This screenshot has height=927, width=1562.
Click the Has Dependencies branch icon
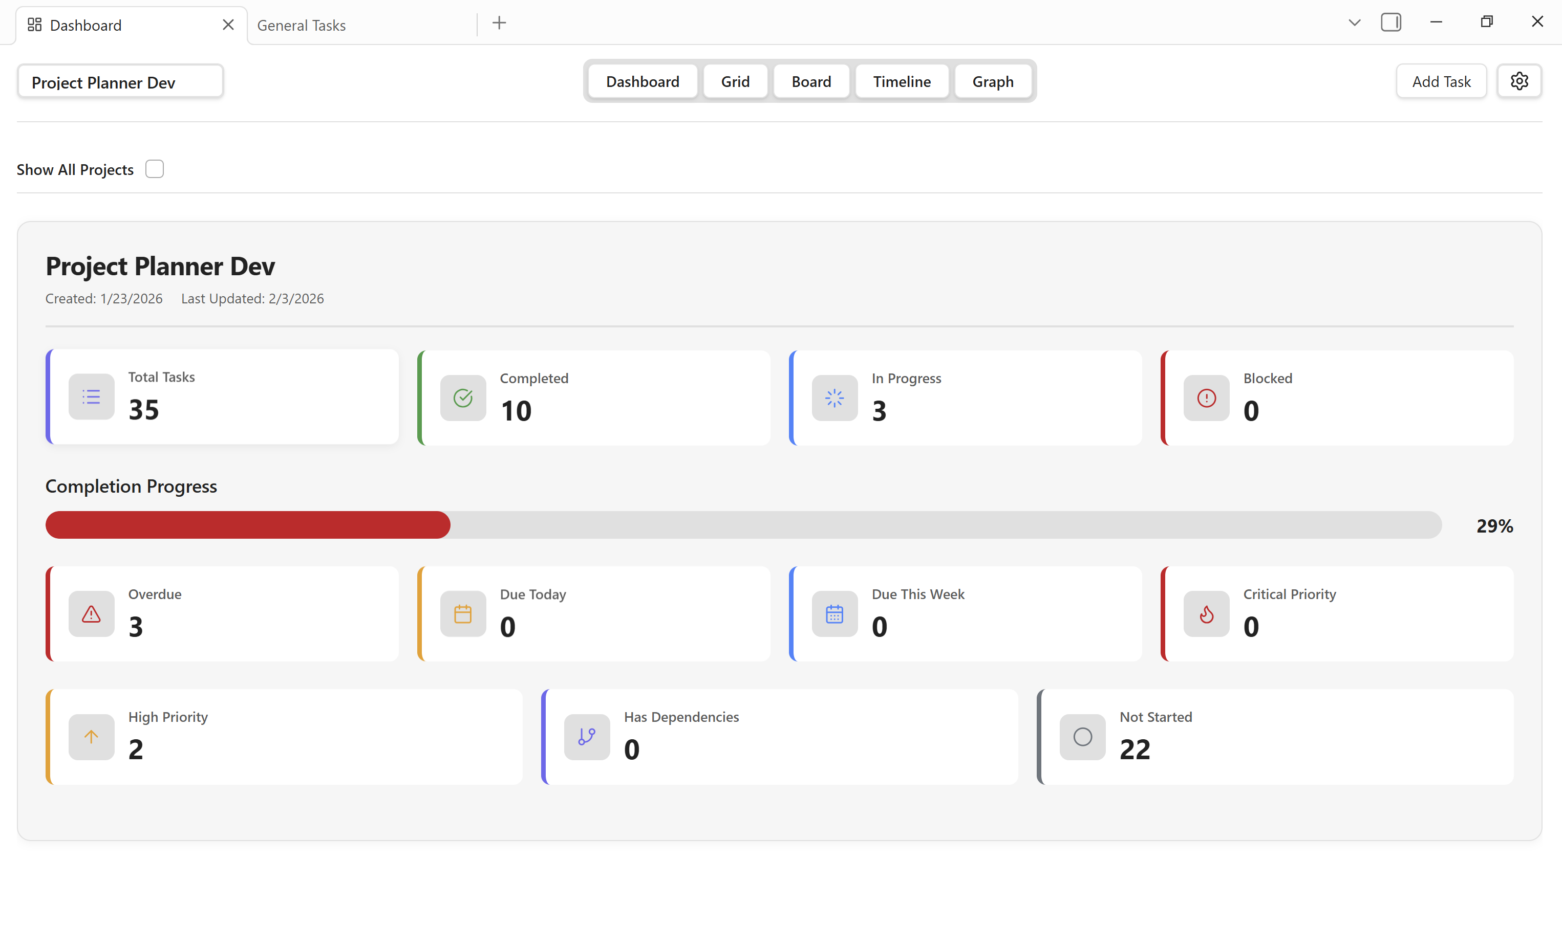pos(586,737)
